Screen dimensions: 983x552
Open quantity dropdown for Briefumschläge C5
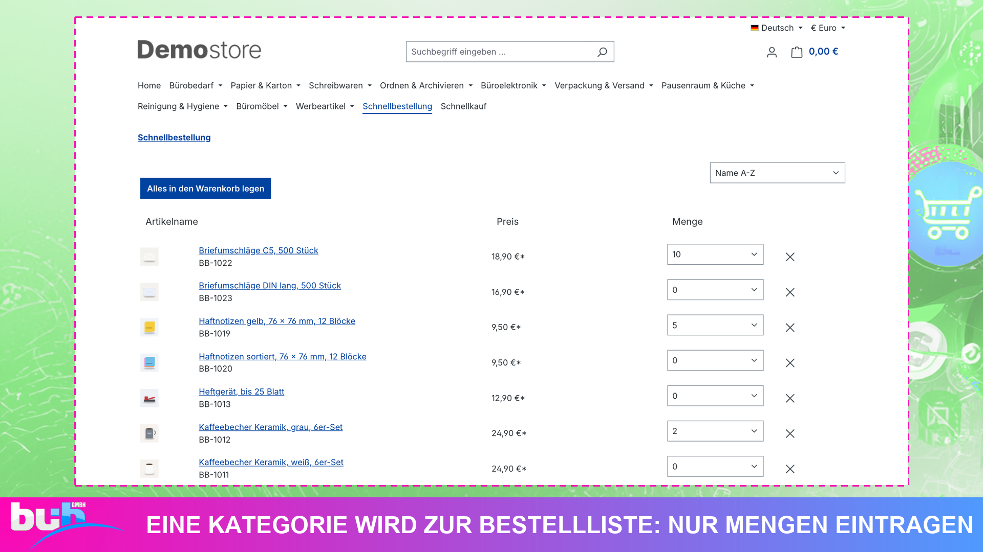[x=715, y=255]
